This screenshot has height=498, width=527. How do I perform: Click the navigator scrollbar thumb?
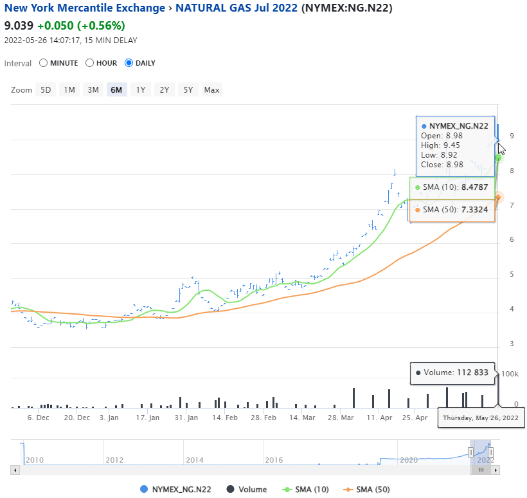coord(481,470)
